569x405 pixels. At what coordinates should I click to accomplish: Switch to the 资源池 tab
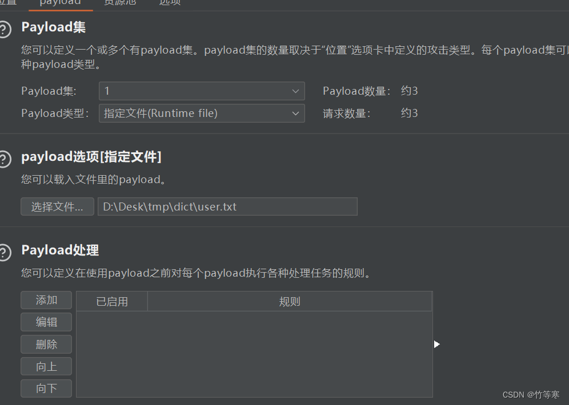pos(120,3)
